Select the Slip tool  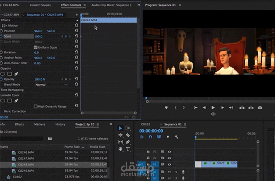[x=120, y=142]
